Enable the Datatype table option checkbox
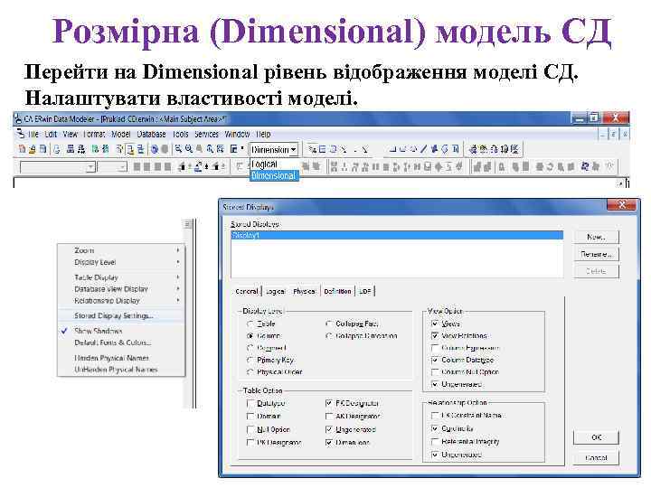 [250, 403]
